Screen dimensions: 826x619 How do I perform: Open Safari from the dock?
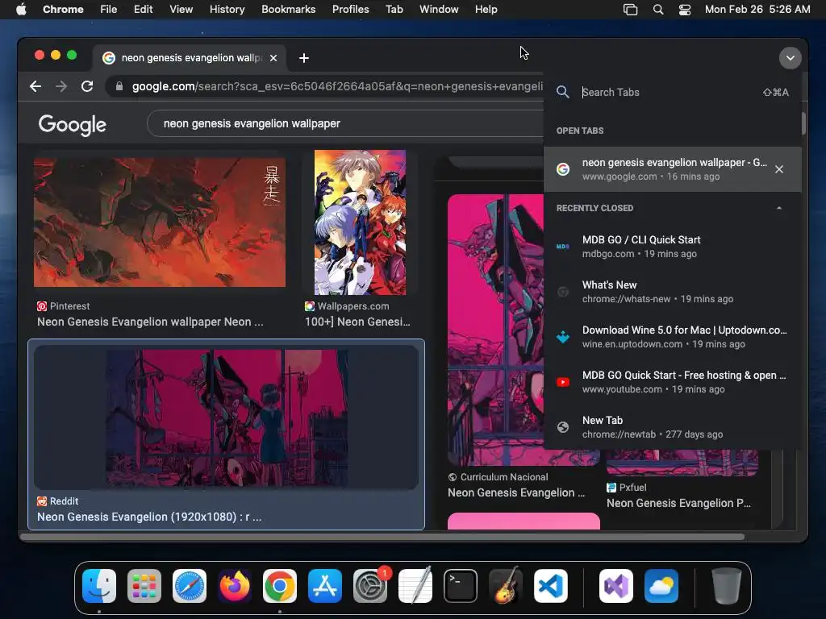pos(190,586)
